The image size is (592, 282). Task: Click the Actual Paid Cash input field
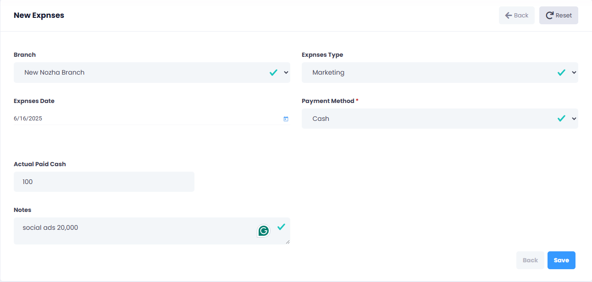pyautogui.click(x=104, y=182)
